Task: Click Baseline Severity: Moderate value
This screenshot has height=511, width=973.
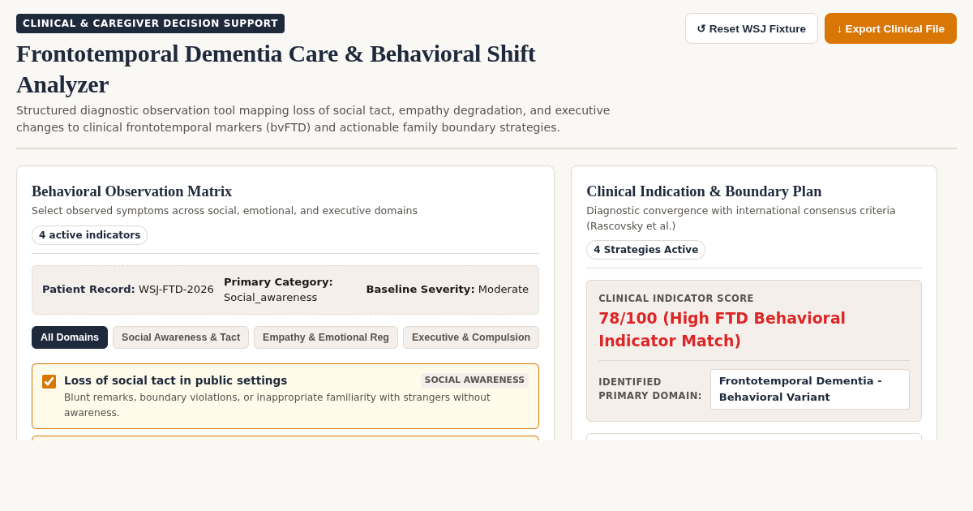Action: tap(447, 290)
